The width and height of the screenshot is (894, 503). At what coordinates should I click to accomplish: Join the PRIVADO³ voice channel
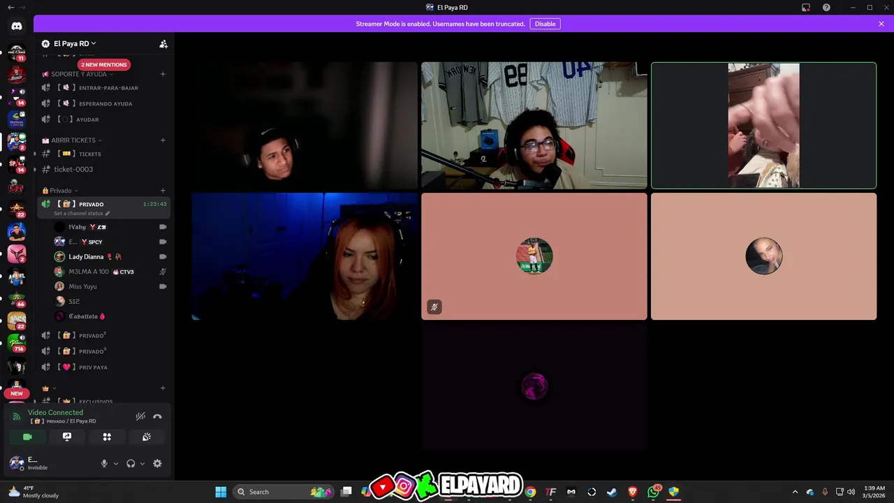(104, 351)
